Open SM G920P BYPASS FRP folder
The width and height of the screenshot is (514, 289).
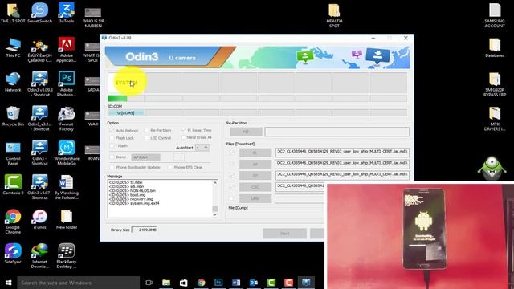tap(495, 84)
